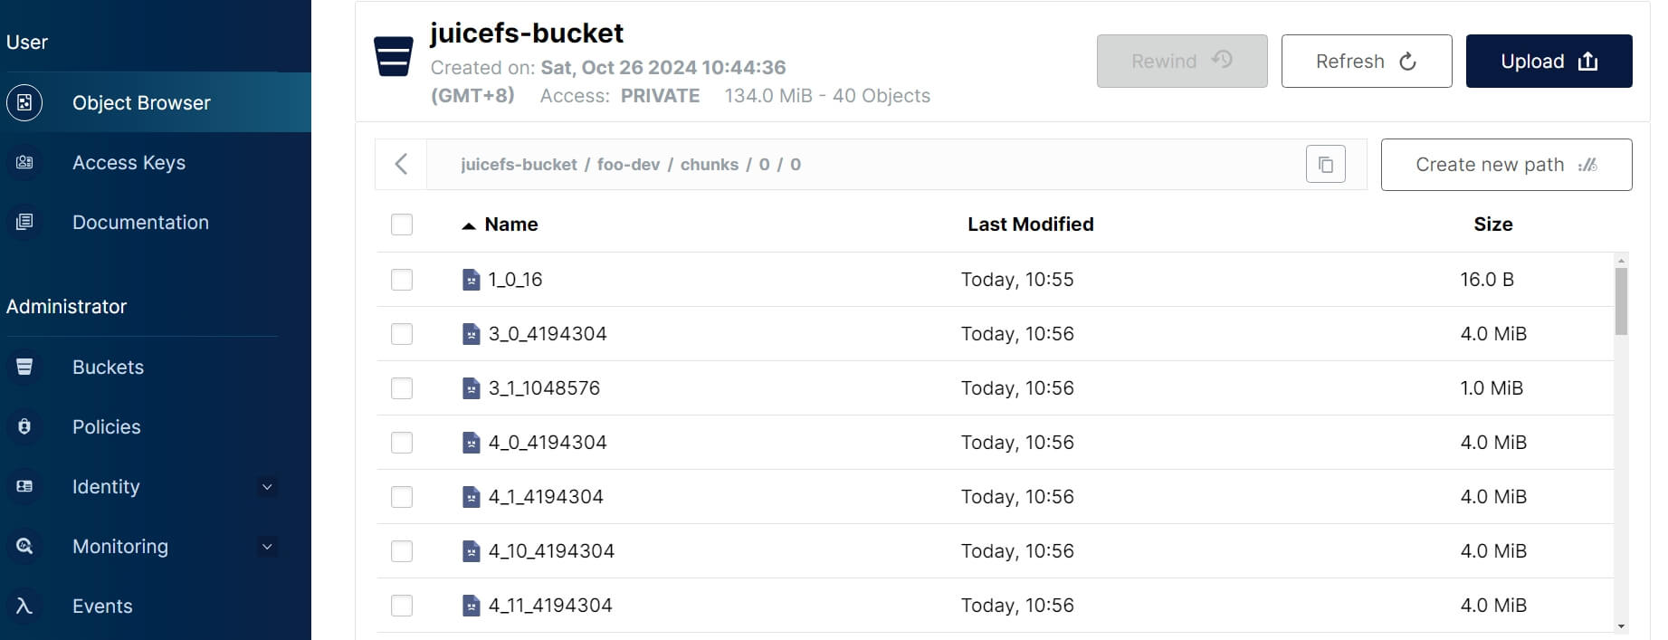Click the Upload button
This screenshot has height=640, width=1668.
pos(1549,62)
